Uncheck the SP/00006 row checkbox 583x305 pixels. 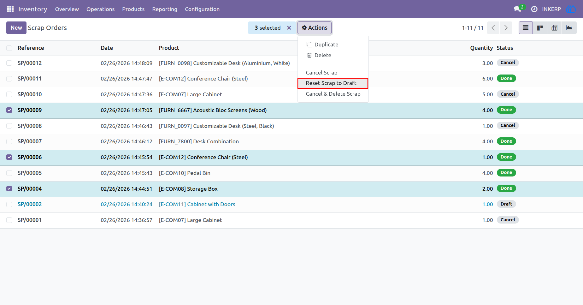[9, 157]
